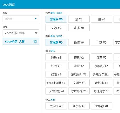Choose 少冰 ¥0 temperature
The height and width of the screenshot is (113, 120).
(x=56, y=28)
